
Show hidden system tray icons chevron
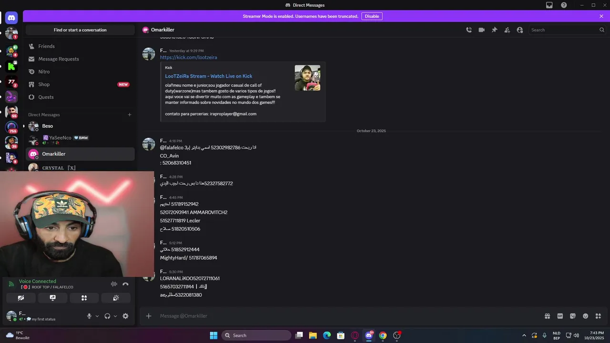click(x=524, y=335)
